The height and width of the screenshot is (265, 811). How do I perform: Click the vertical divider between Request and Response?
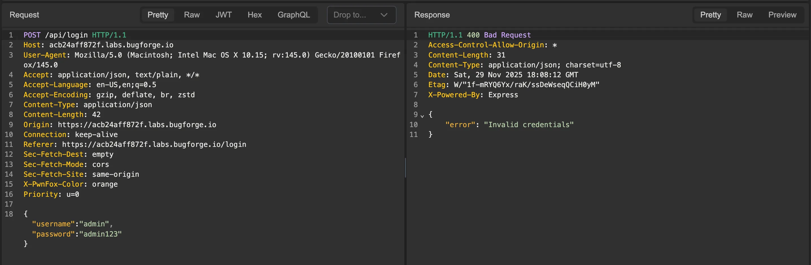click(405, 168)
